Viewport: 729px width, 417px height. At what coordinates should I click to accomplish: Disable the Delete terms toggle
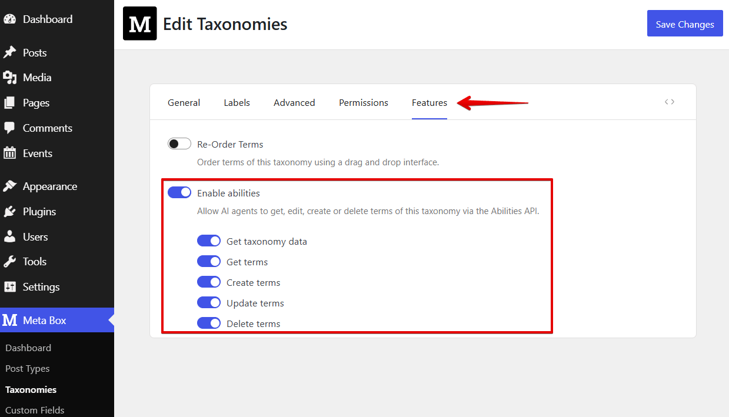[209, 323]
